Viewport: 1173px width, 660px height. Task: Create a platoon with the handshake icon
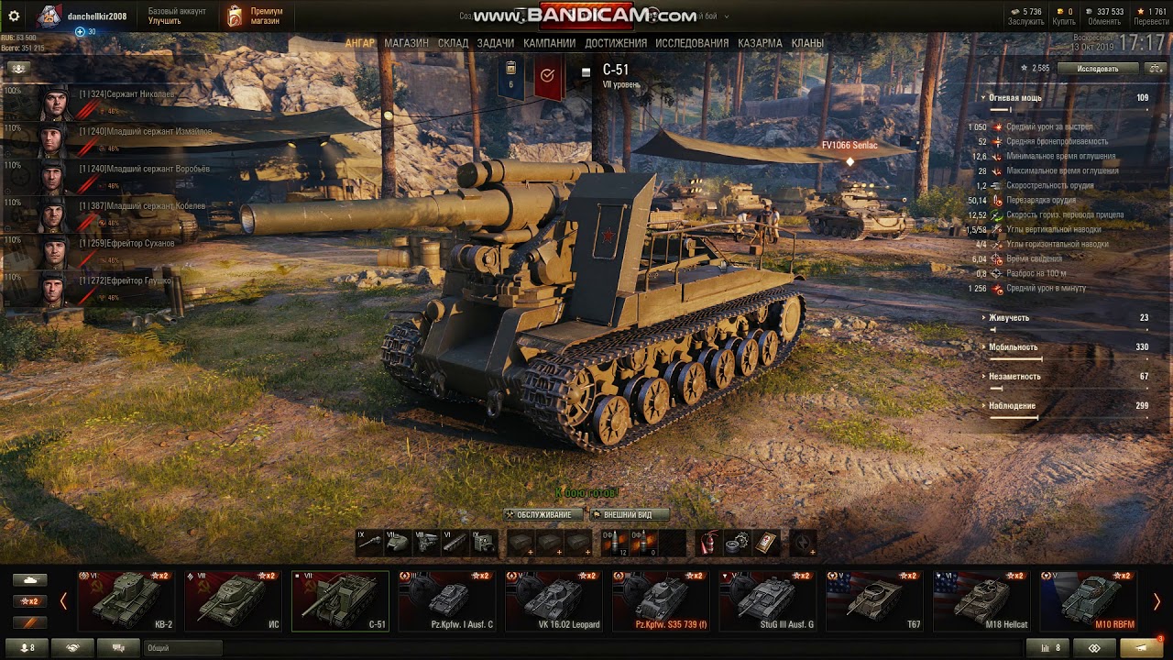(72, 647)
